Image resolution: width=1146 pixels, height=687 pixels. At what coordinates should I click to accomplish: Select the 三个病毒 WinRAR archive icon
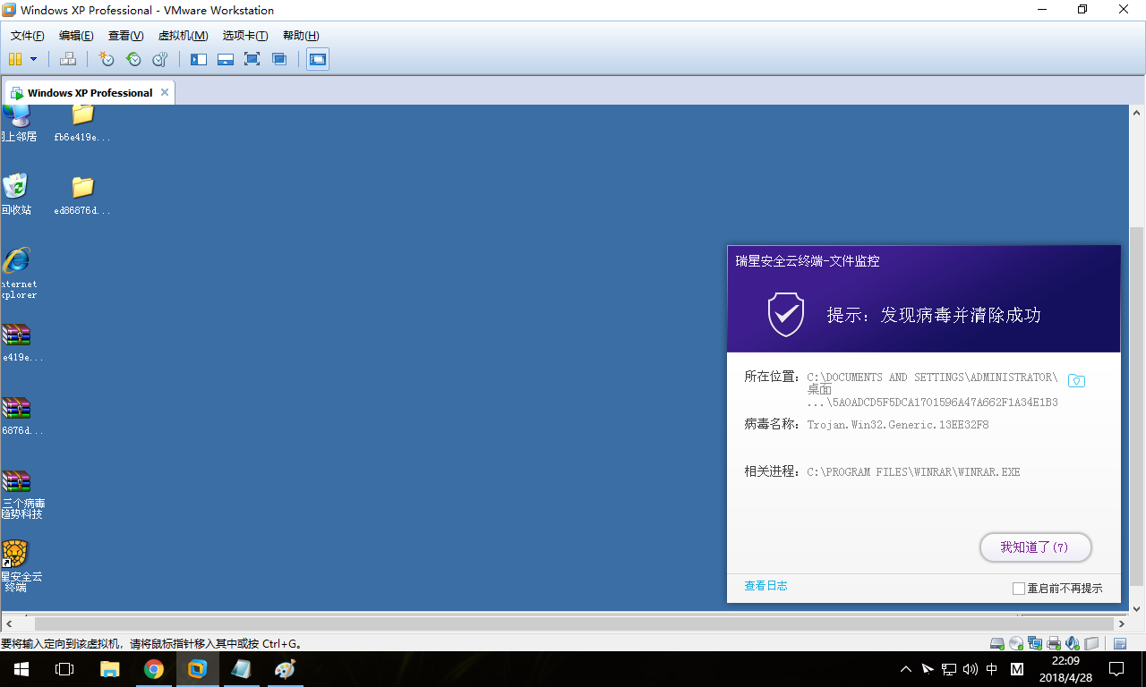pos(21,495)
